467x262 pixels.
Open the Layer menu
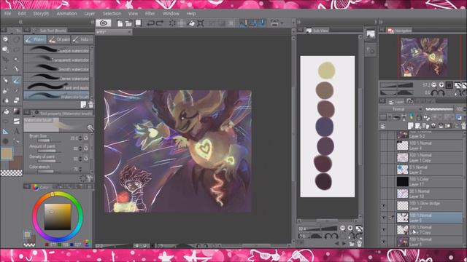click(x=89, y=14)
